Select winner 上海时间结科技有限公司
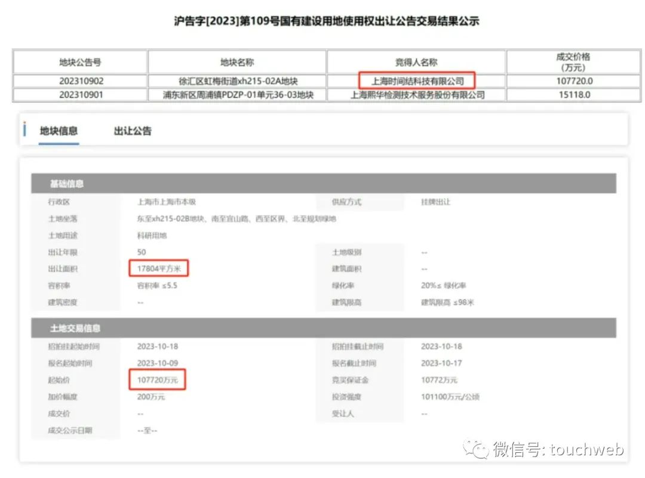Image resolution: width=645 pixels, height=478 pixels. [x=417, y=81]
